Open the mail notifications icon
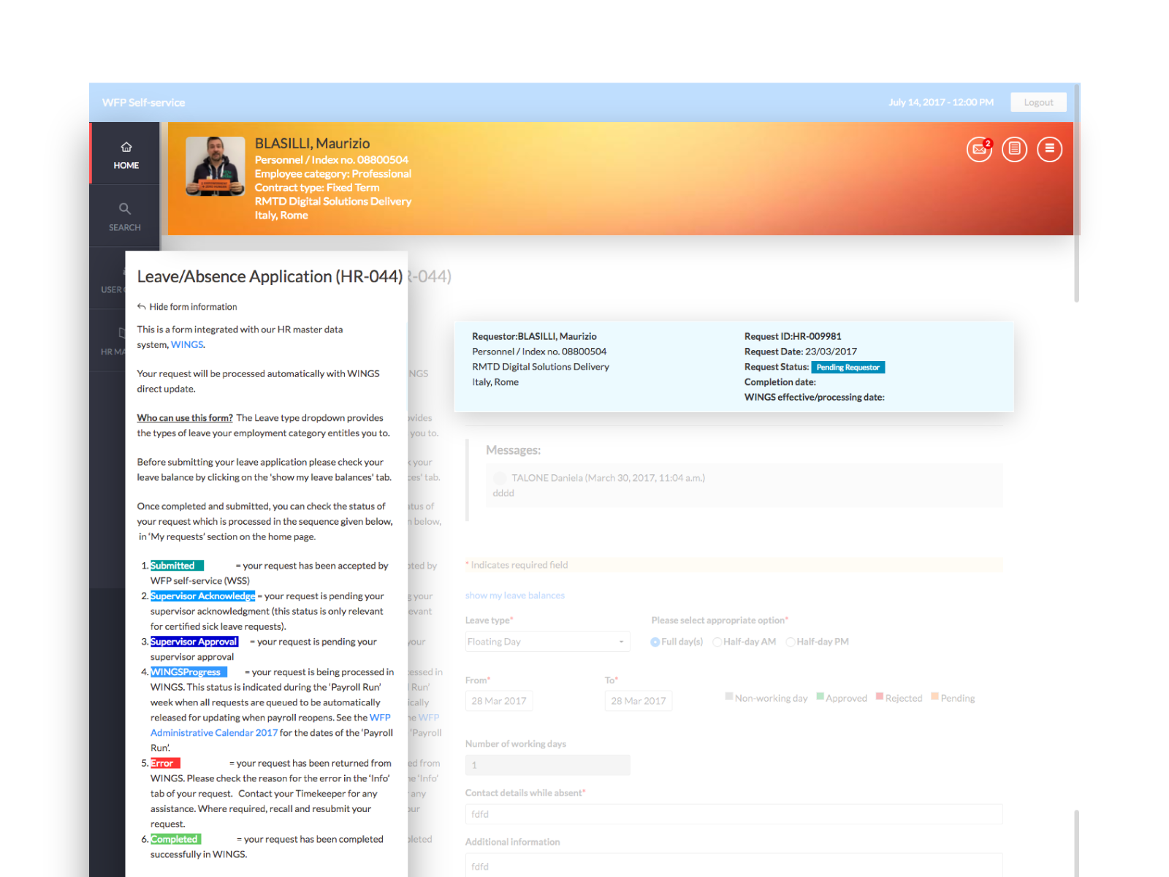The width and height of the screenshot is (1169, 877). [978, 149]
